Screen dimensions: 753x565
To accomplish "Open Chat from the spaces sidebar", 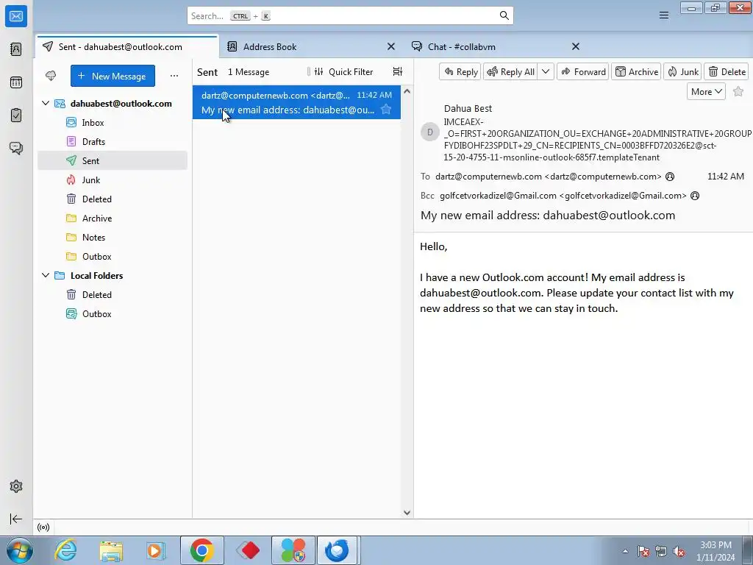I will pos(16,148).
